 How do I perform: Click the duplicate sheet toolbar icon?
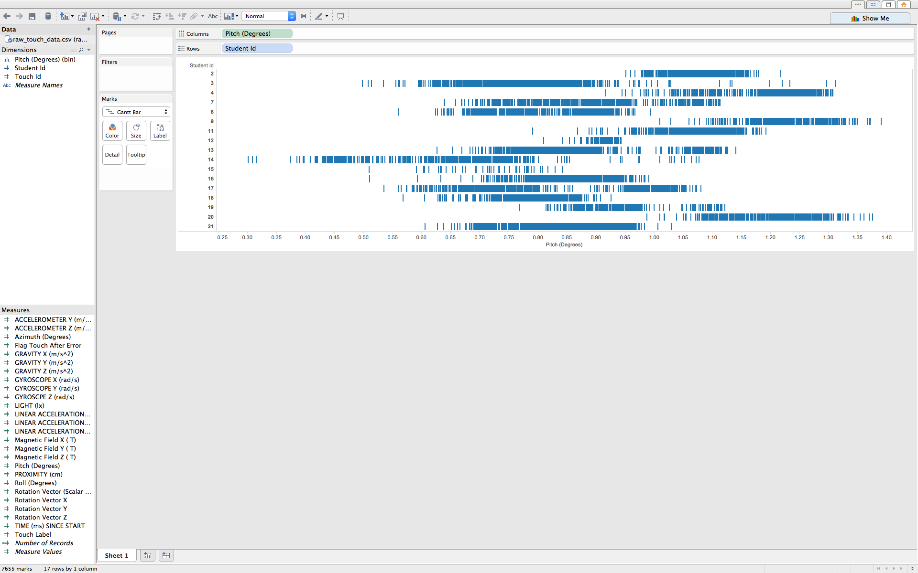point(82,16)
